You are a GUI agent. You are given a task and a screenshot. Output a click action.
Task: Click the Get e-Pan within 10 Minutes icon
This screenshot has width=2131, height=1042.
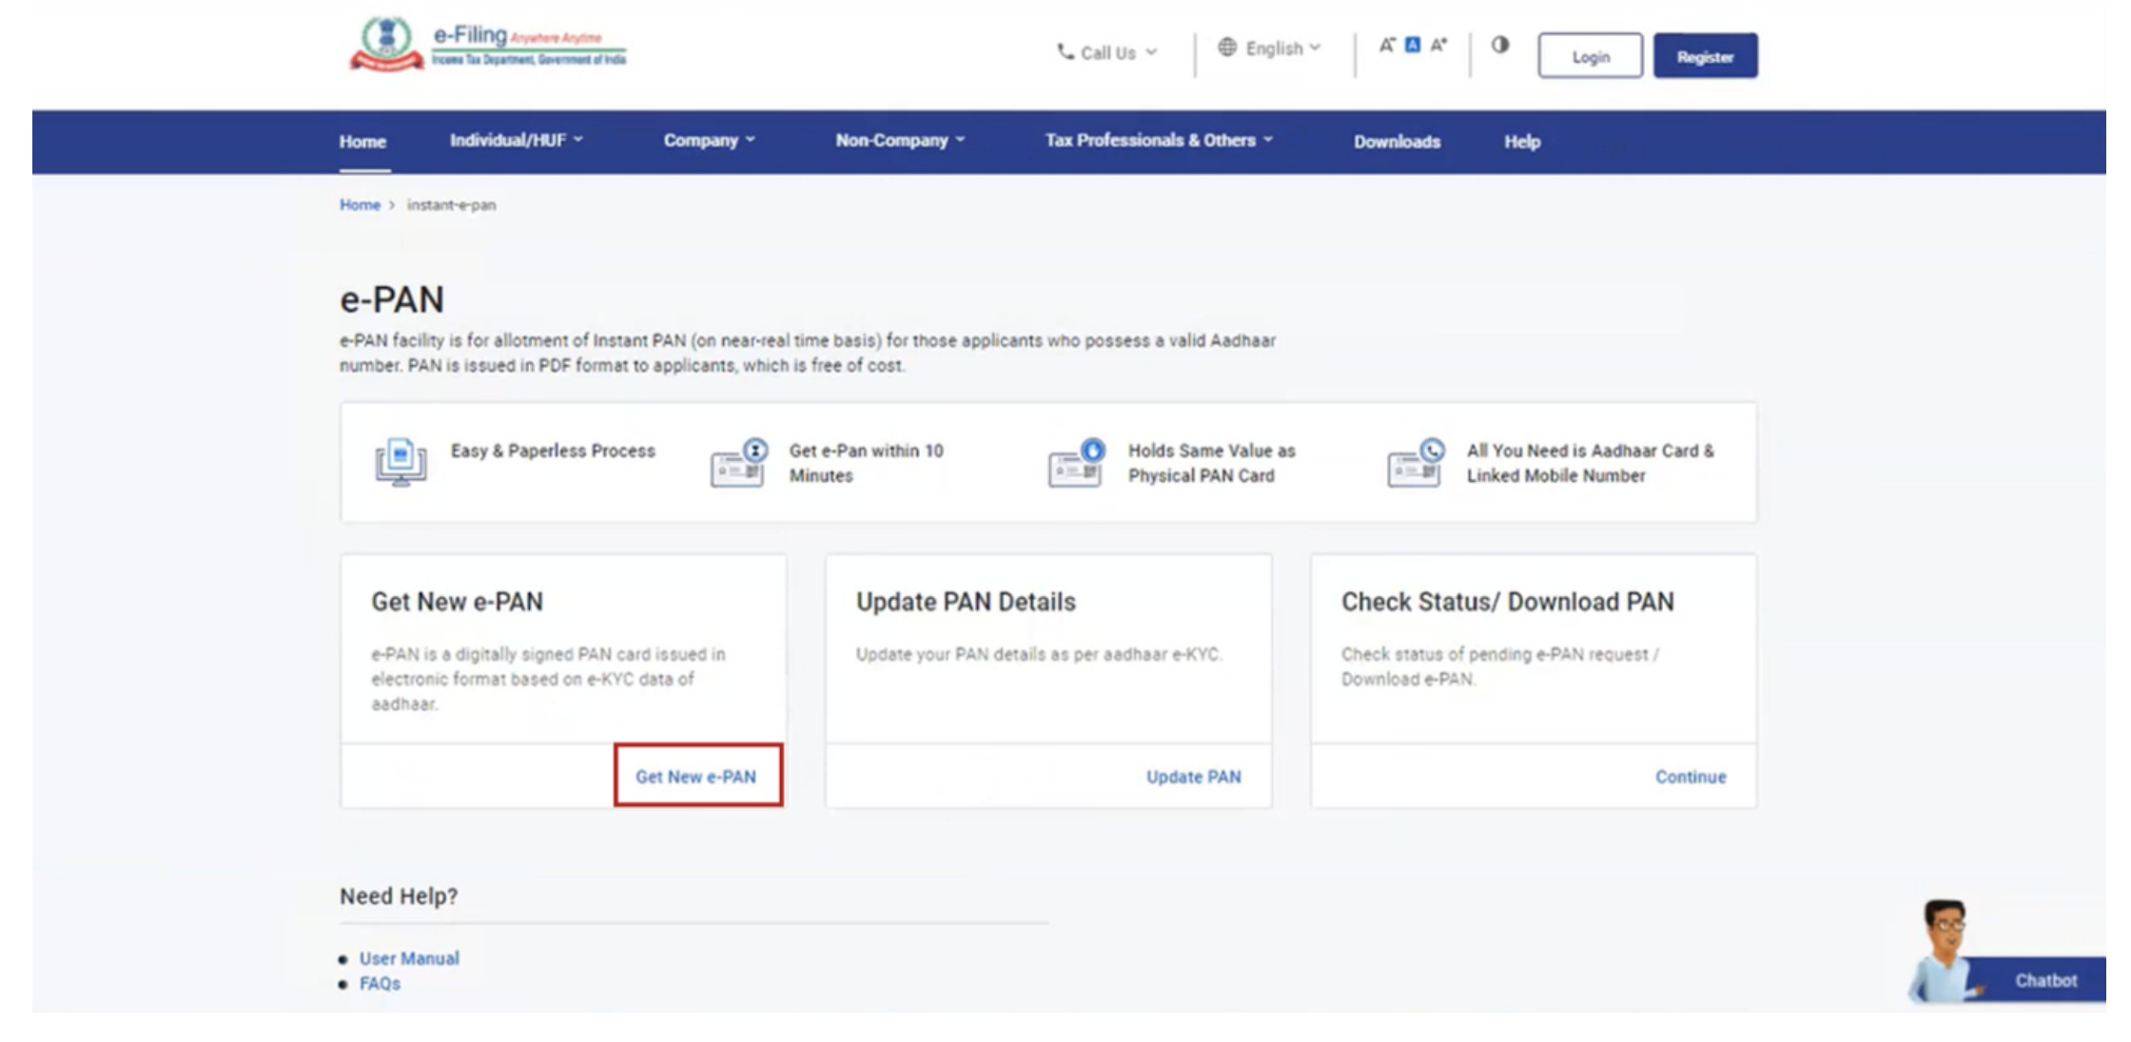tap(739, 462)
